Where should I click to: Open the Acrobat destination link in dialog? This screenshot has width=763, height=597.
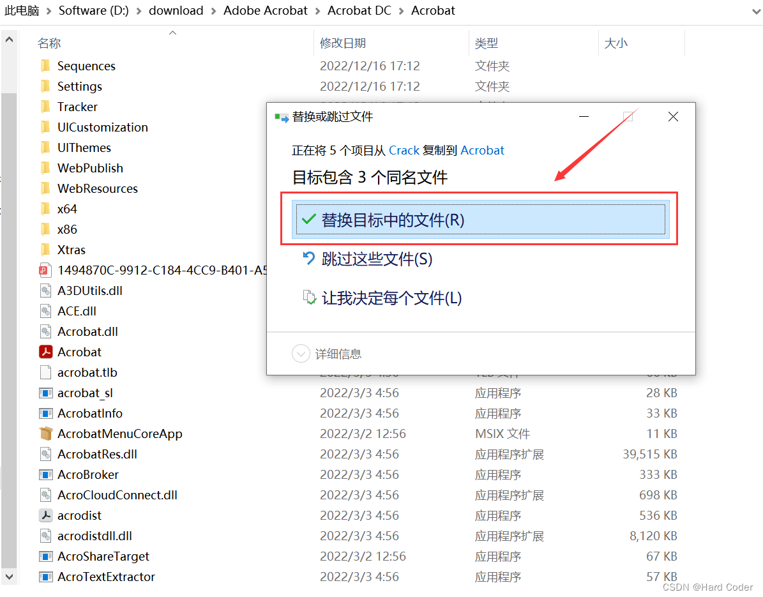[x=482, y=150]
